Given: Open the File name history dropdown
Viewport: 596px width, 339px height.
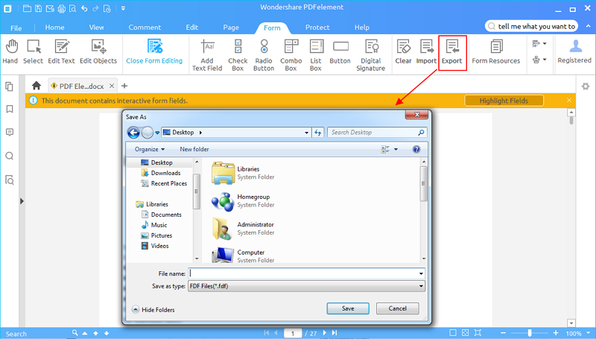Looking at the screenshot, I should click(x=421, y=273).
